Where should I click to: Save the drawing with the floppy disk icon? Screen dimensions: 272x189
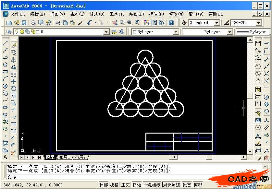coord(24,23)
